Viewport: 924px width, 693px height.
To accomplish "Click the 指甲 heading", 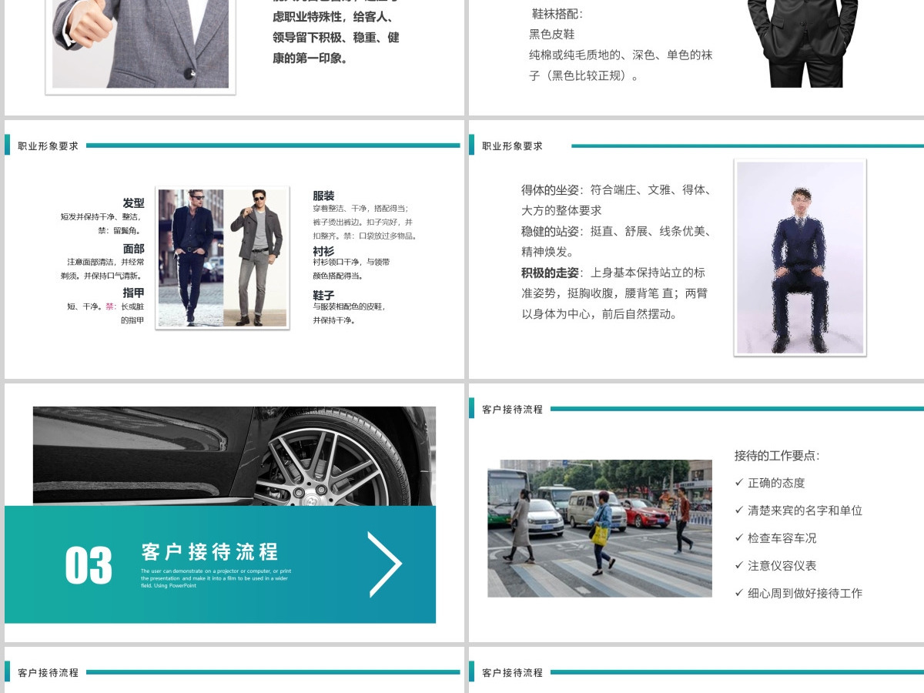I will pos(133,293).
